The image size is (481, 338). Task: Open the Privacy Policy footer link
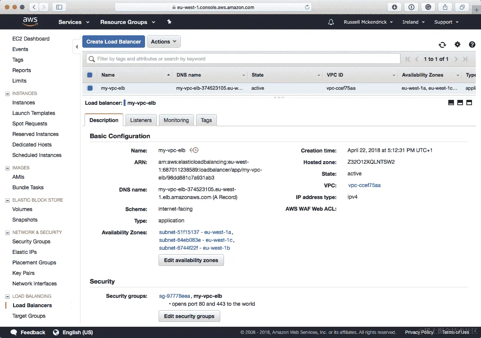point(419,332)
